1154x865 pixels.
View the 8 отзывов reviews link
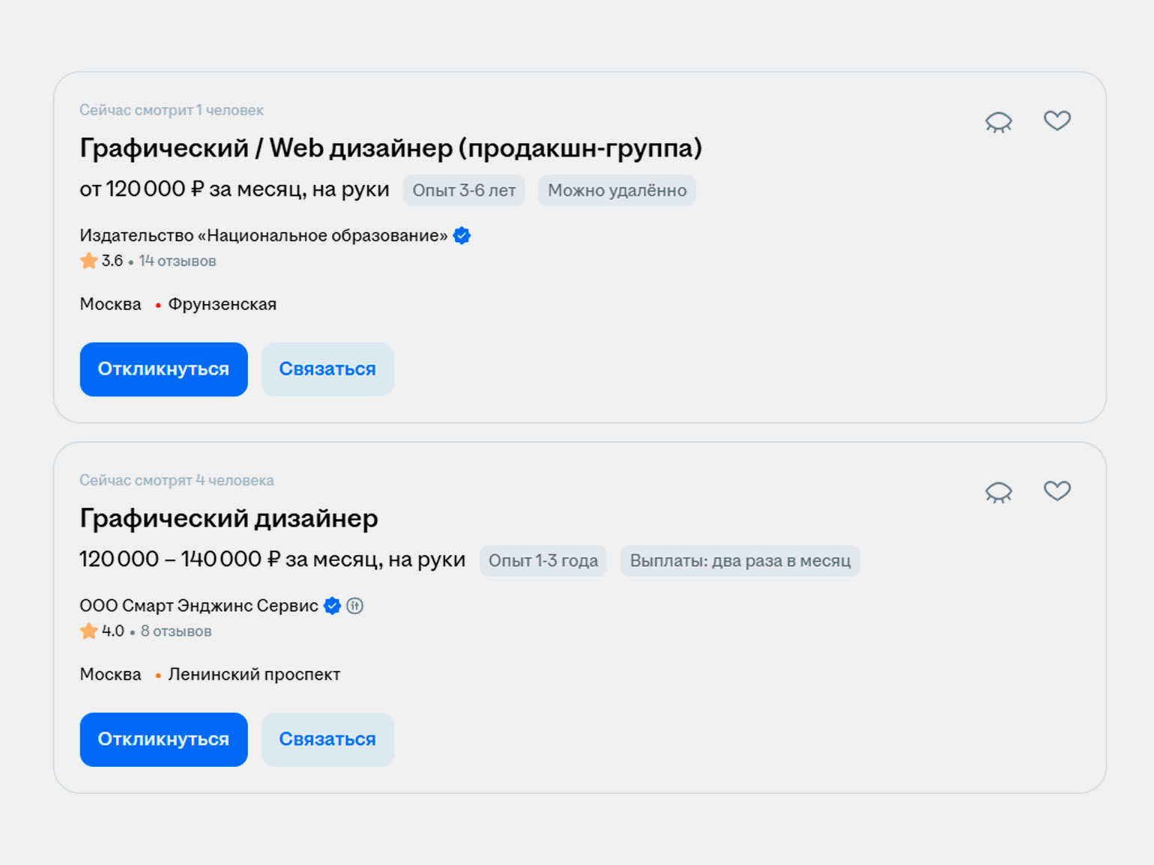click(176, 631)
